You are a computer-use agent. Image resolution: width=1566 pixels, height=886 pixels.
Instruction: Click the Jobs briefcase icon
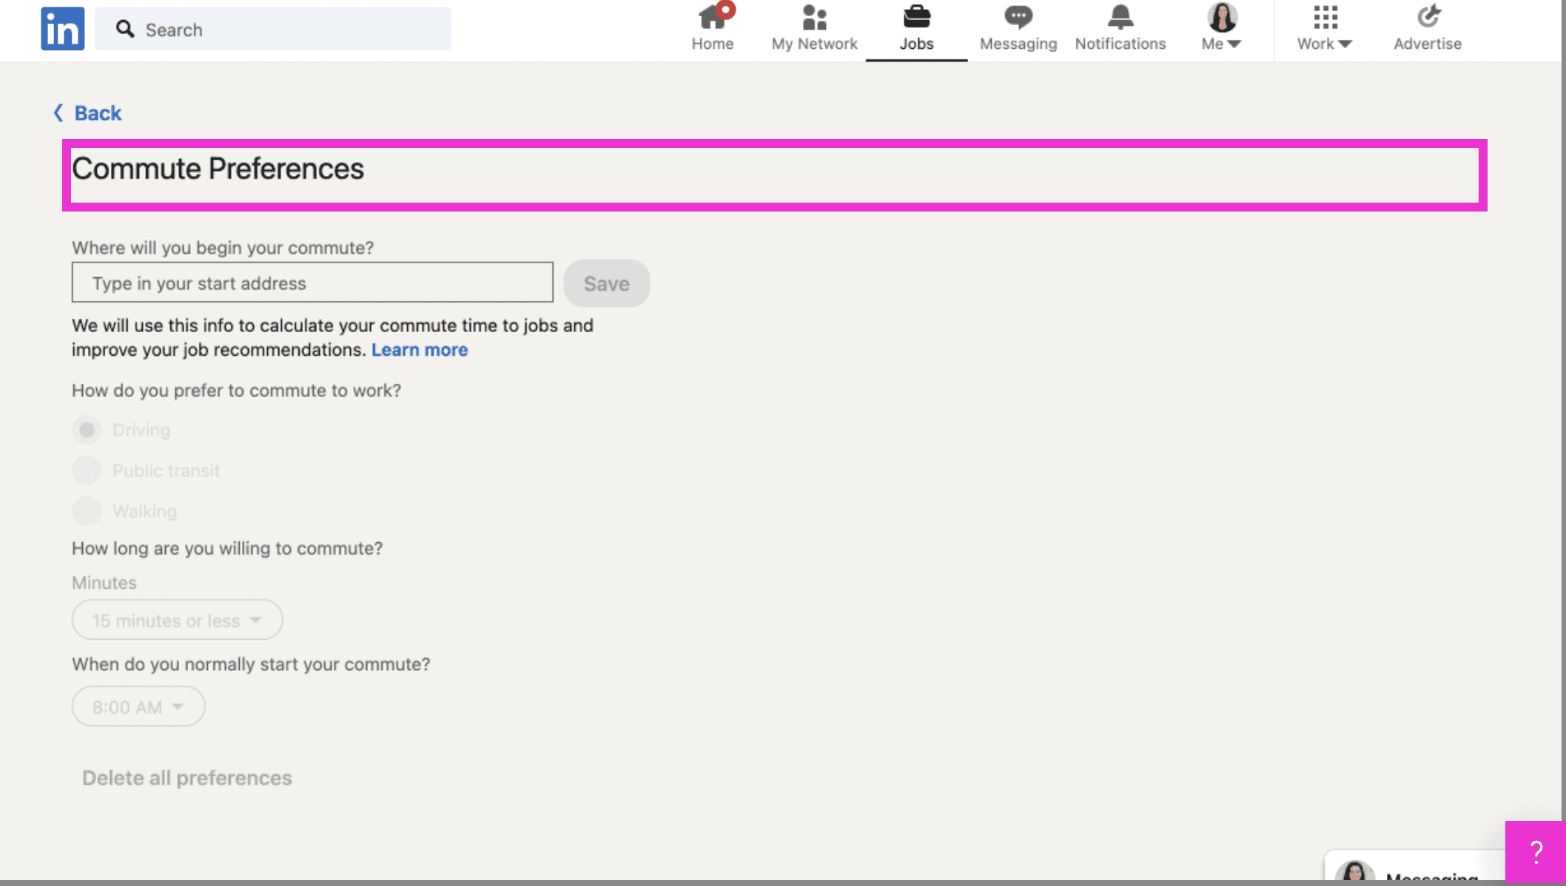[x=916, y=18]
